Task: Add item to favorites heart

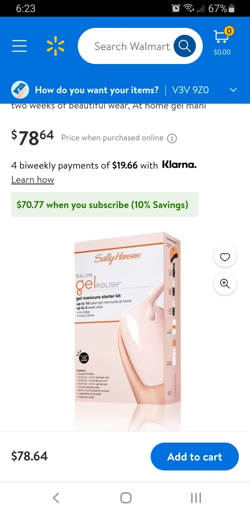Action: [225, 257]
